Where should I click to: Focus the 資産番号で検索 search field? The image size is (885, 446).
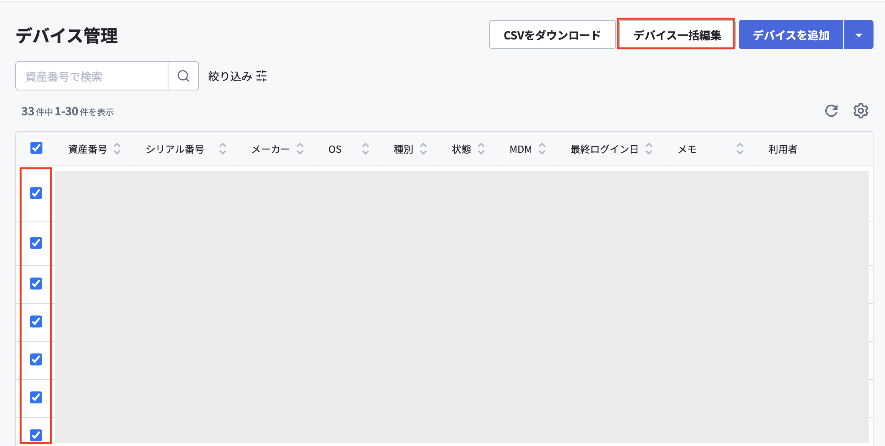click(92, 76)
